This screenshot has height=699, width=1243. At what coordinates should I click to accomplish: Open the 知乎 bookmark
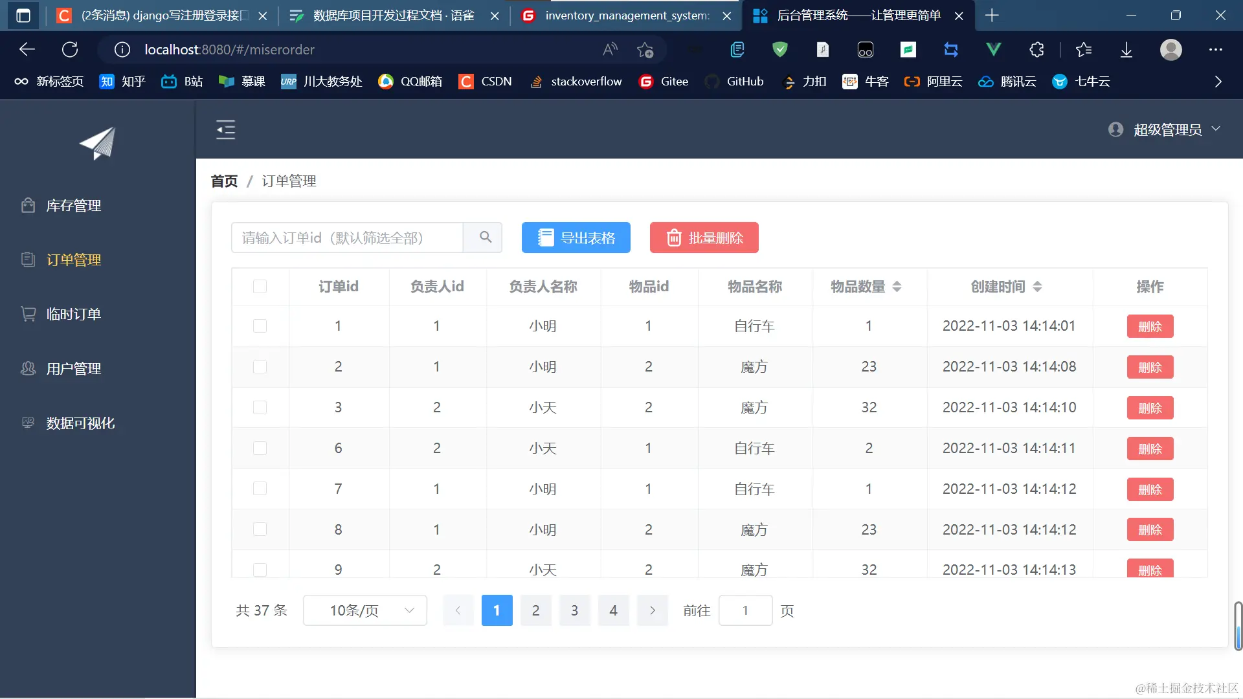click(122, 82)
